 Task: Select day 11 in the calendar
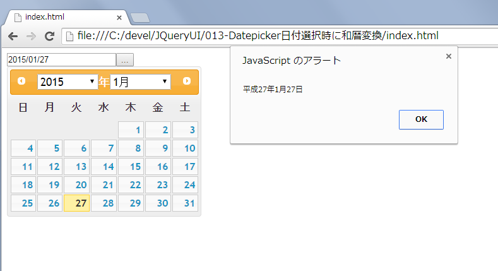pos(23,167)
